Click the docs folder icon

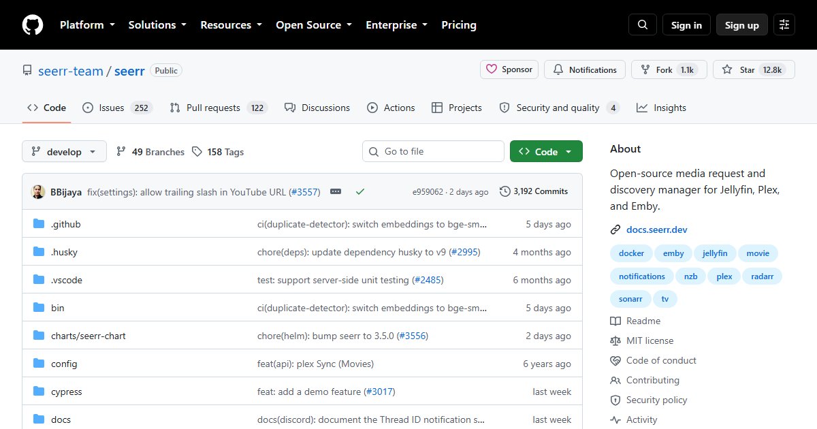tap(39, 419)
